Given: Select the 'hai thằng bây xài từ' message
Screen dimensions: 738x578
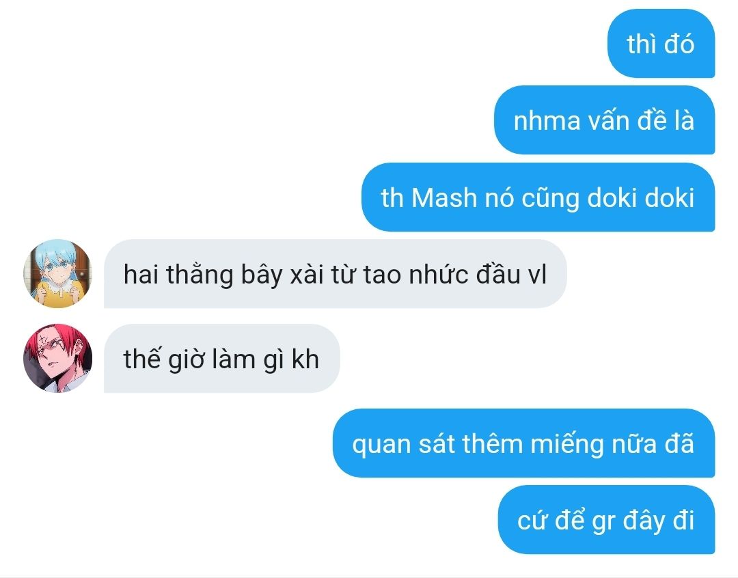Looking at the screenshot, I should coord(335,274).
